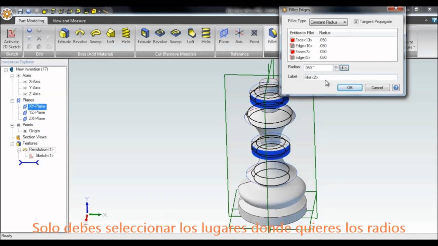Click the Fillet tool in ribbon
438x246 pixels.
coord(272,36)
